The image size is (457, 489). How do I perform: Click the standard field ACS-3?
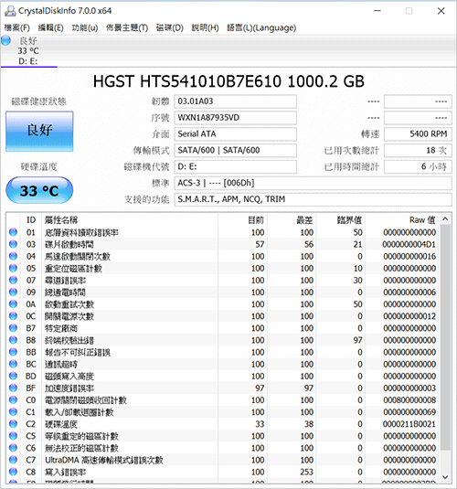313,183
